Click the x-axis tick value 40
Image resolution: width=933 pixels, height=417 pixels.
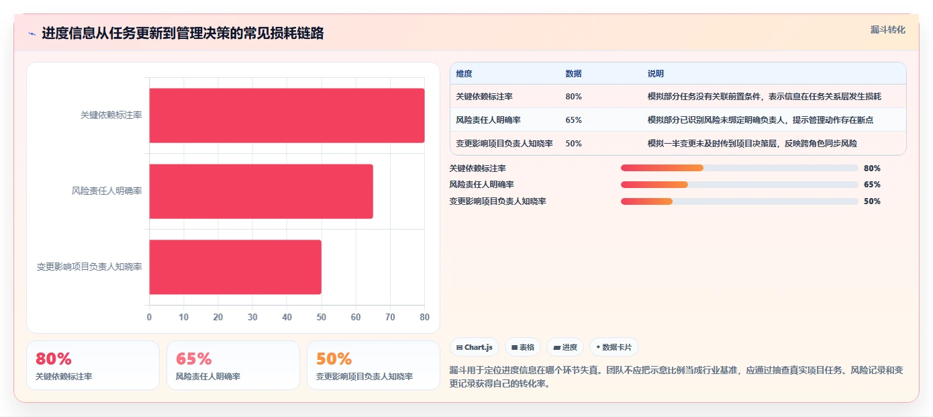pyautogui.click(x=287, y=317)
